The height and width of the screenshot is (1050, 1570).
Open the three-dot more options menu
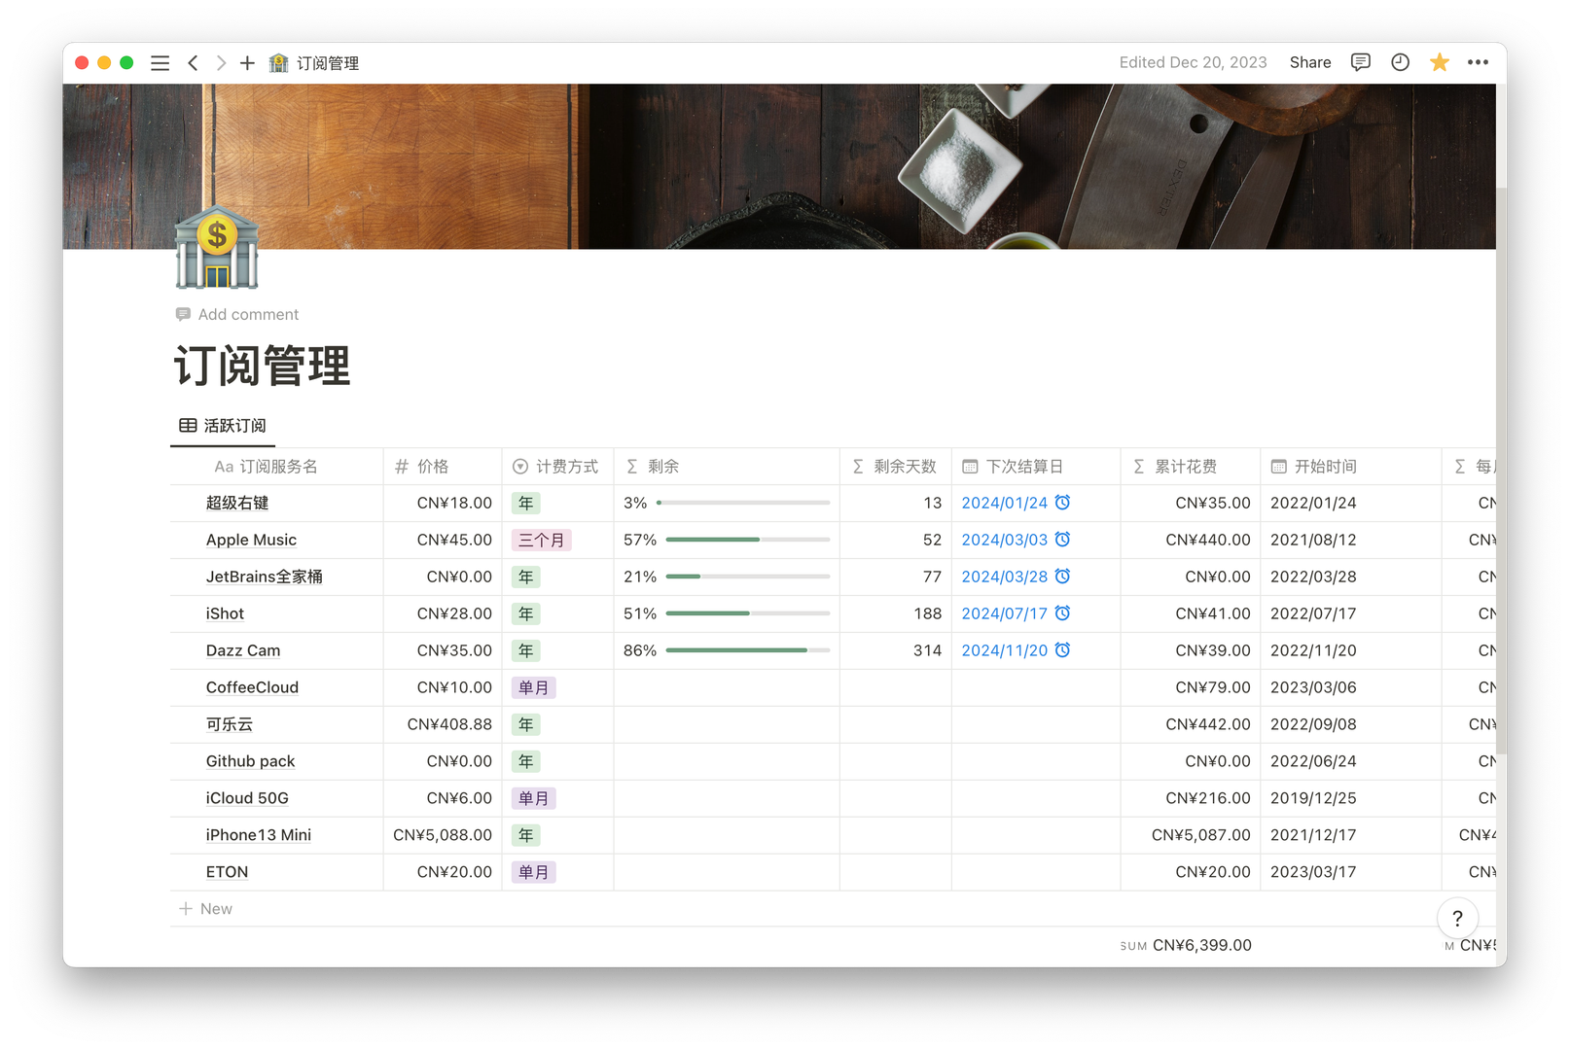[x=1478, y=62]
